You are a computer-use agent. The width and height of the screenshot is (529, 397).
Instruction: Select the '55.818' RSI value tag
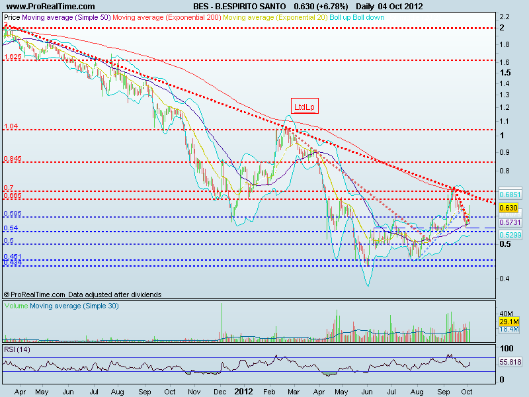510,362
